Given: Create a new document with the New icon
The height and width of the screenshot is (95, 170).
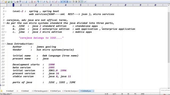Looking at the screenshot, I should 3,2.
